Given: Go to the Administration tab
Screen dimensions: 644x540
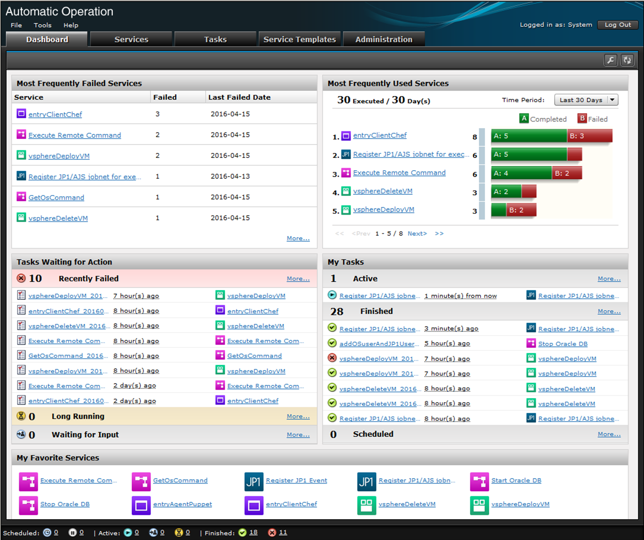Looking at the screenshot, I should click(x=384, y=39).
